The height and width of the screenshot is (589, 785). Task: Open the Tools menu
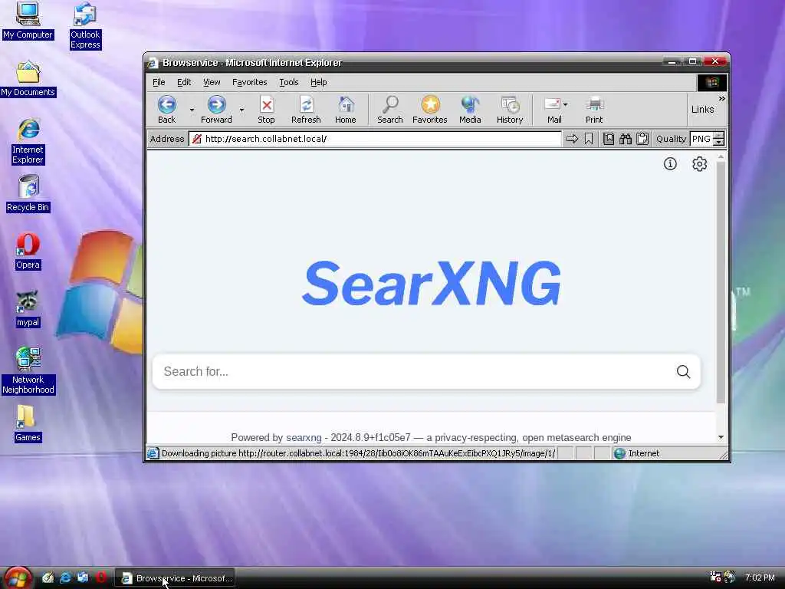coord(289,82)
